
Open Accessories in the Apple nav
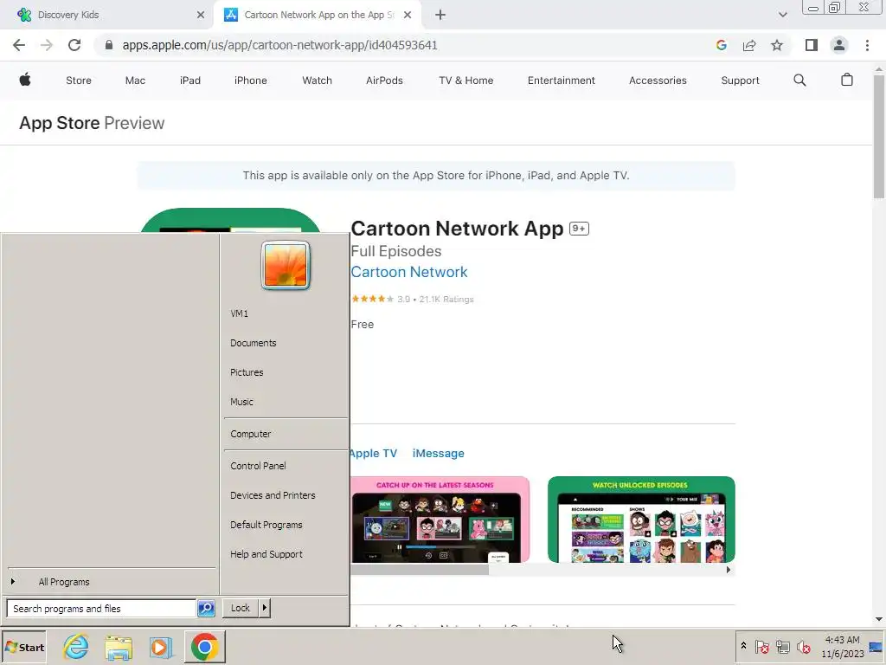click(x=658, y=81)
